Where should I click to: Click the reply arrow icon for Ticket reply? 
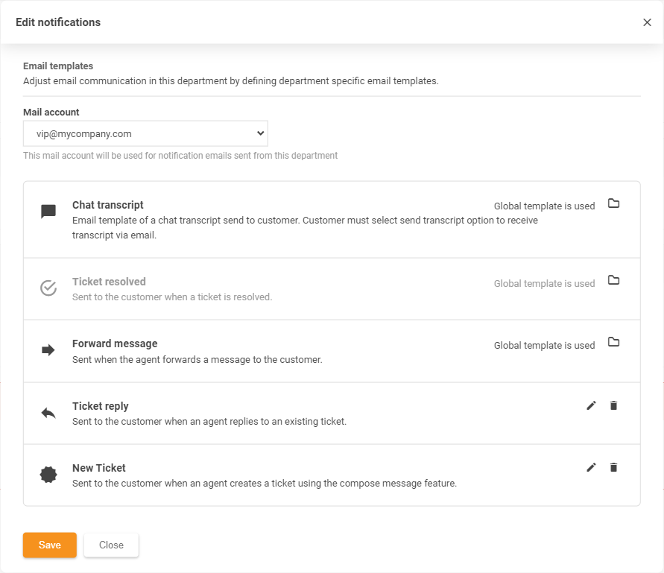pyautogui.click(x=48, y=413)
